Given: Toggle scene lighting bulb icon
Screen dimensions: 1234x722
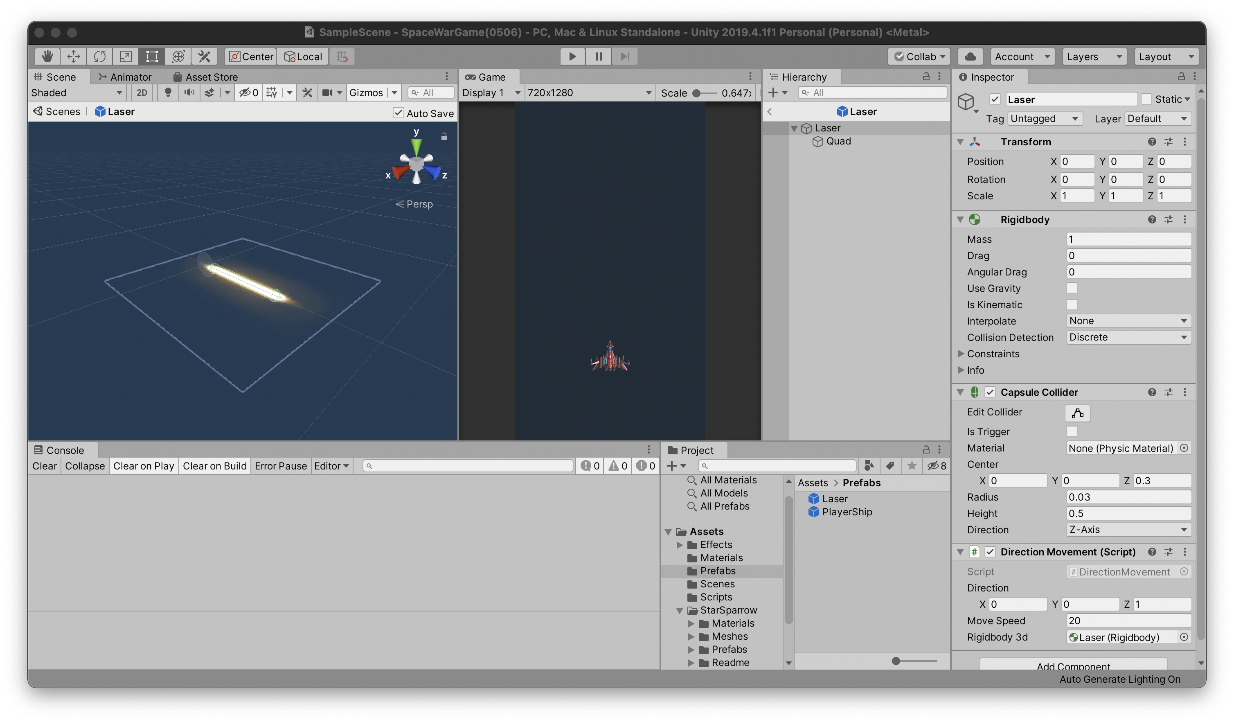Looking at the screenshot, I should [x=168, y=93].
